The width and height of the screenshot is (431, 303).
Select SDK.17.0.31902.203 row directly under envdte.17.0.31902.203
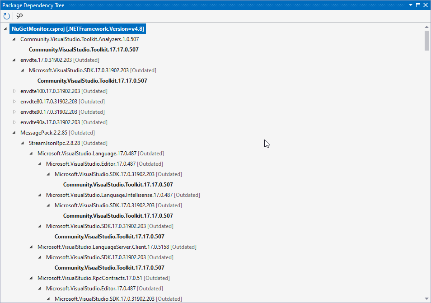pos(92,70)
